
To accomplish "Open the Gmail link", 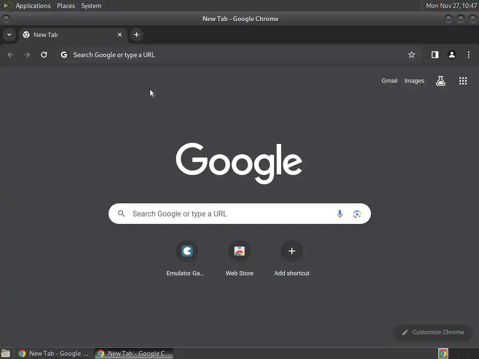I will pos(389,81).
